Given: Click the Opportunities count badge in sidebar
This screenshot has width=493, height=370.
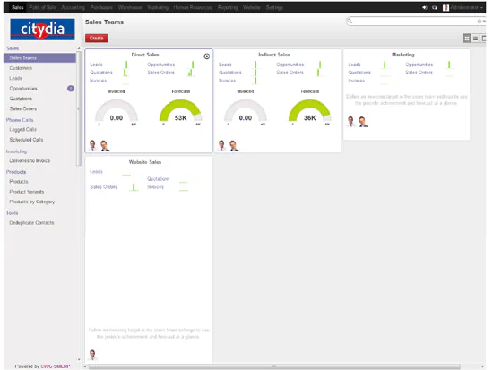Looking at the screenshot, I should click(x=71, y=89).
